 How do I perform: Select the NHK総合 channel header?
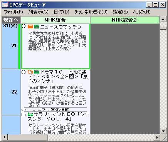[x=55, y=20]
